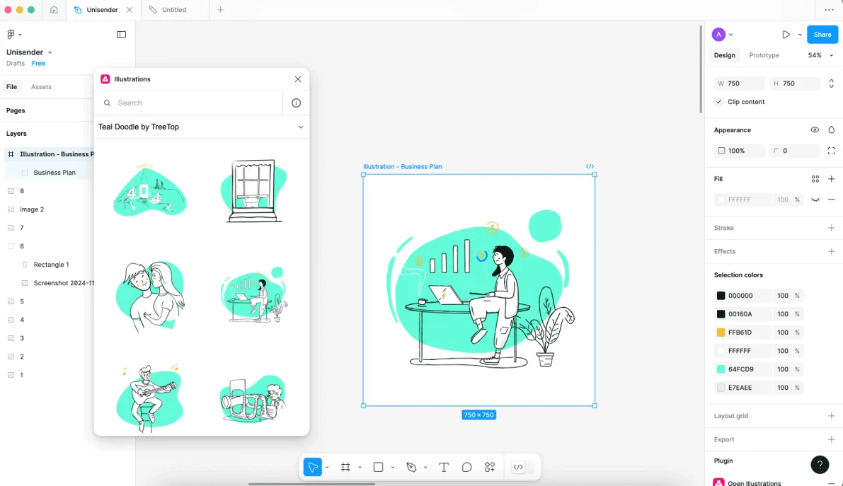
Task: Switch to the Prototype tab
Action: 764,55
